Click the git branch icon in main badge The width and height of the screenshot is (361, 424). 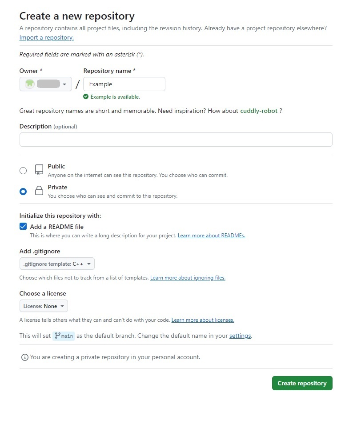pos(57,336)
